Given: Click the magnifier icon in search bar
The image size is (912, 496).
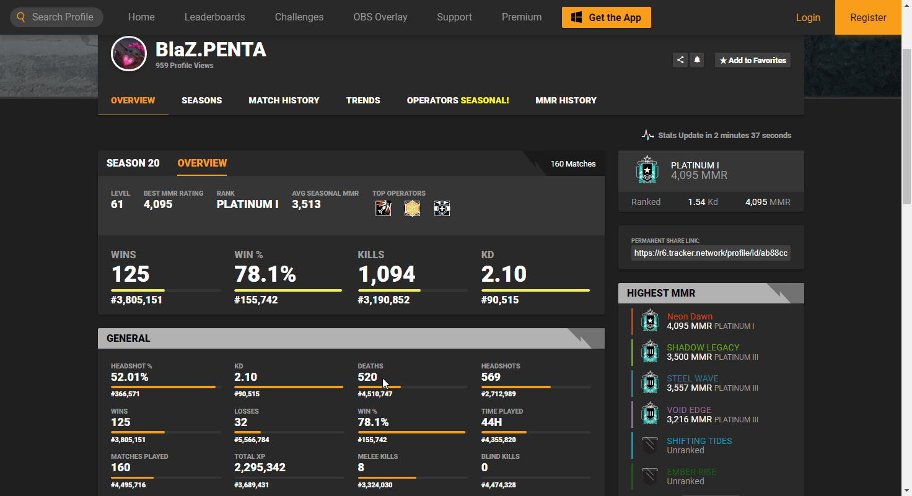Looking at the screenshot, I should pyautogui.click(x=21, y=17).
